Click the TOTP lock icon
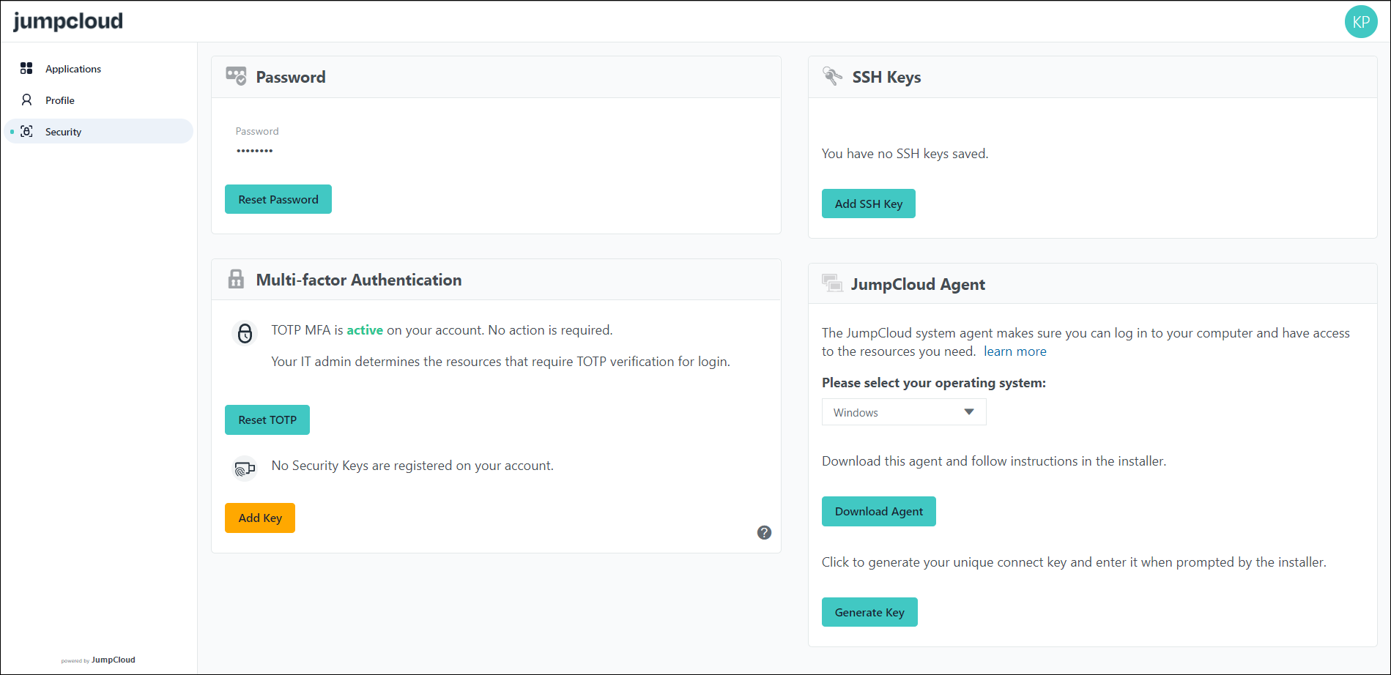 pos(245,333)
